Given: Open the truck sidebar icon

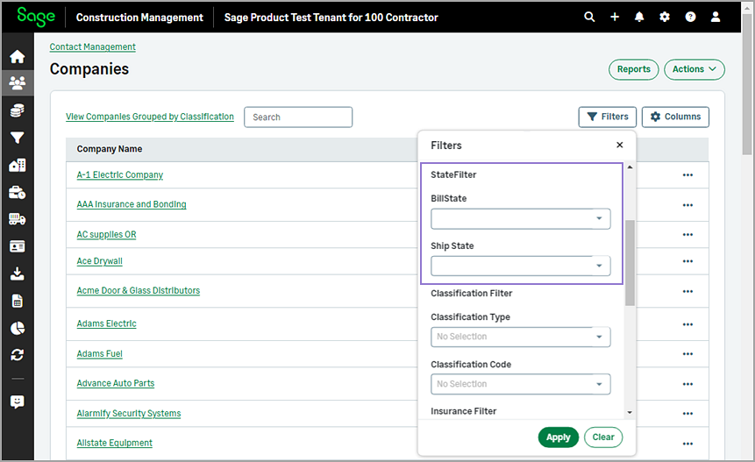Looking at the screenshot, I should 18,219.
